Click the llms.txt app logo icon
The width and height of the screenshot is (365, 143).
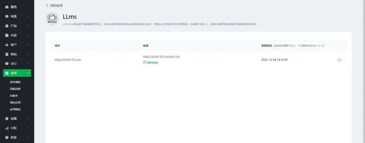coord(52,19)
